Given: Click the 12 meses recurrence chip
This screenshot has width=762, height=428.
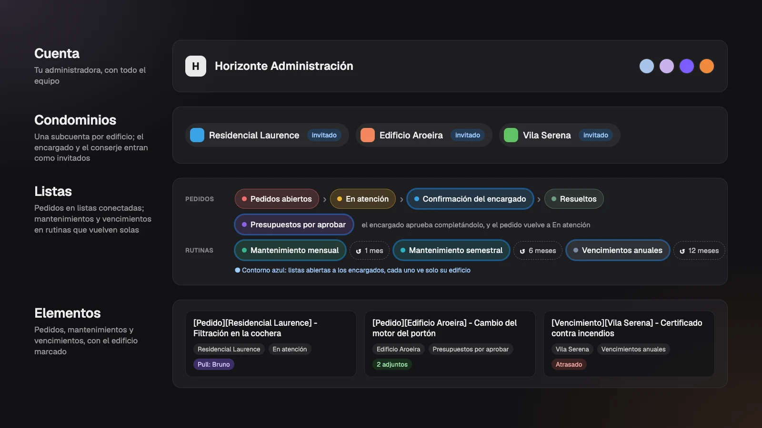Looking at the screenshot, I should pos(699,251).
